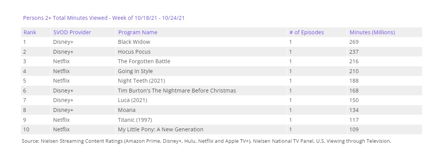Click the table title Persons 2+ Total Minutes Viewed

[104, 18]
